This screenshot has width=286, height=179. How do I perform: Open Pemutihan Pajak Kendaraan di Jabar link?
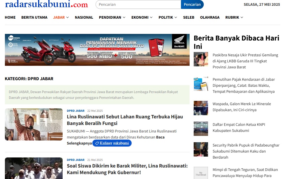pyautogui.click(x=244, y=85)
